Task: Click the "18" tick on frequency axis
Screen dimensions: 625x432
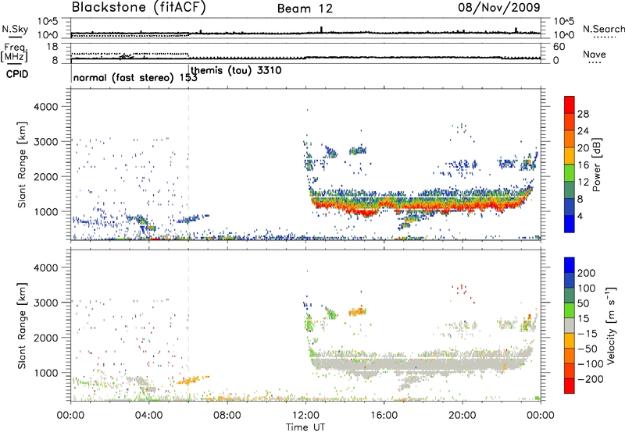Action: coord(52,47)
